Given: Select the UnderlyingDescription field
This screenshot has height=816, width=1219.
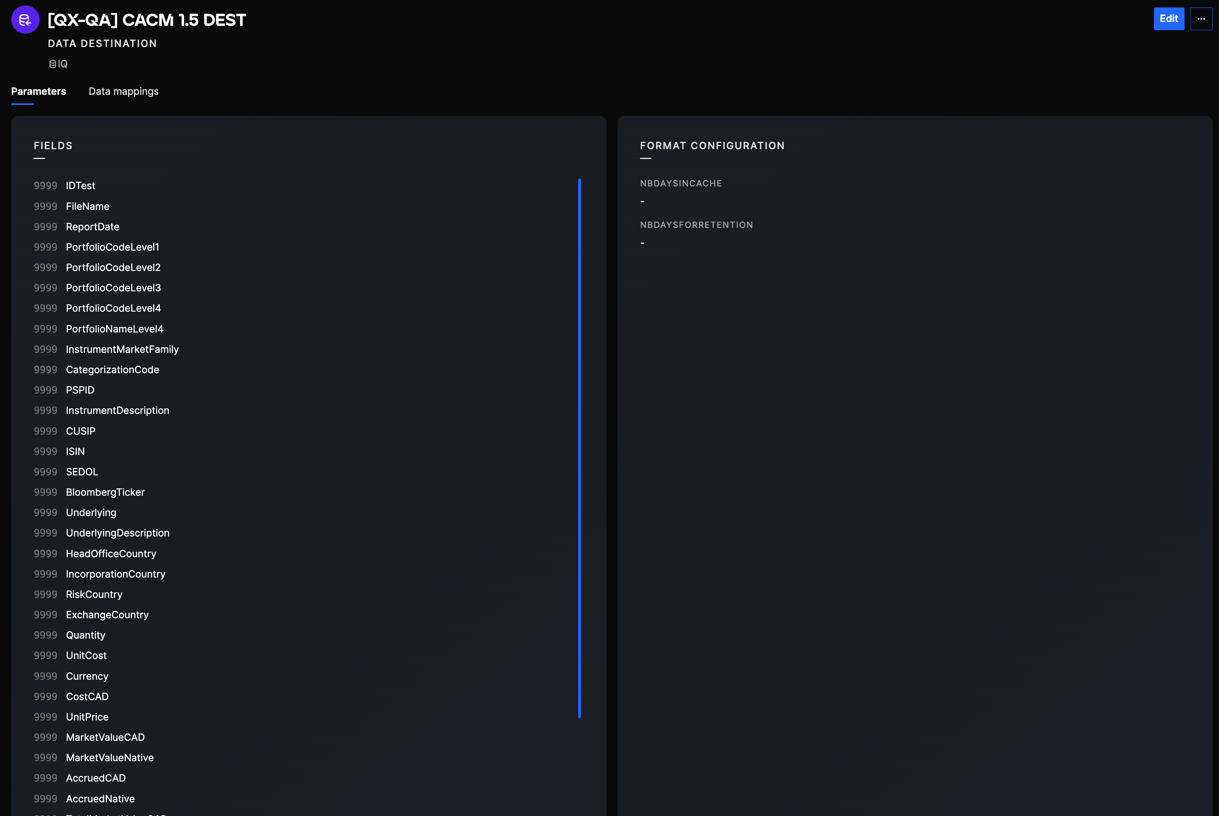Looking at the screenshot, I should point(118,533).
